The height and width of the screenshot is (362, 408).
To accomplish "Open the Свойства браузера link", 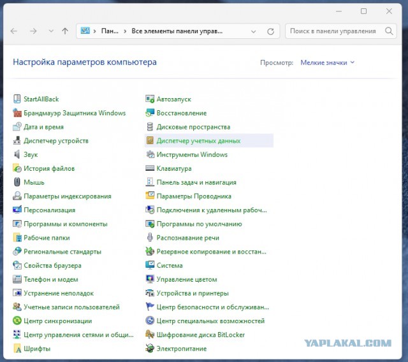I will click(52, 265).
